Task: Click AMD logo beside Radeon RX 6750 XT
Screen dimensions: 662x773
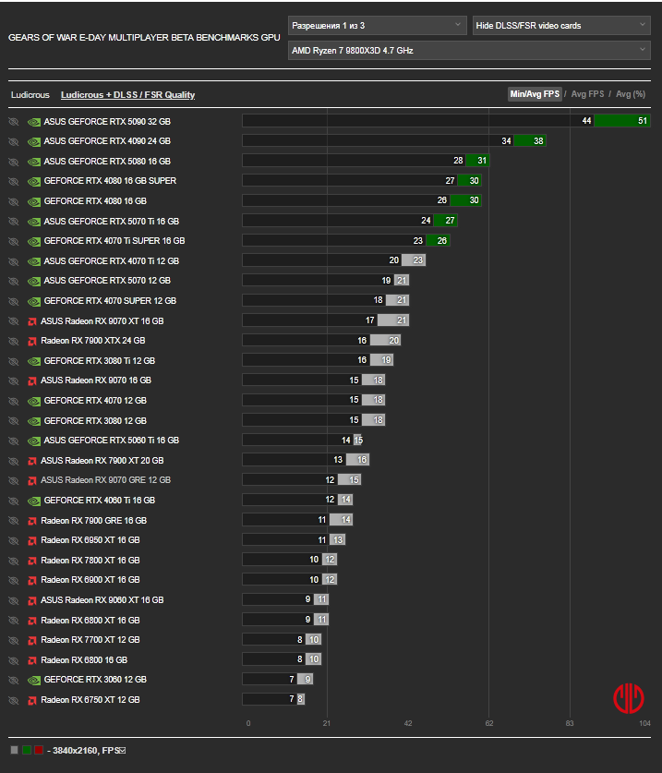Action: (32, 701)
